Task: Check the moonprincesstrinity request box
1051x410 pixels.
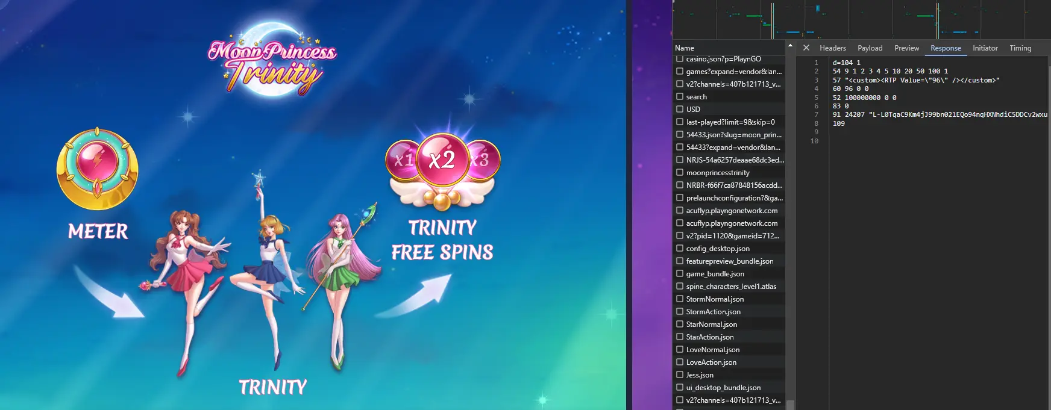Action: click(680, 172)
